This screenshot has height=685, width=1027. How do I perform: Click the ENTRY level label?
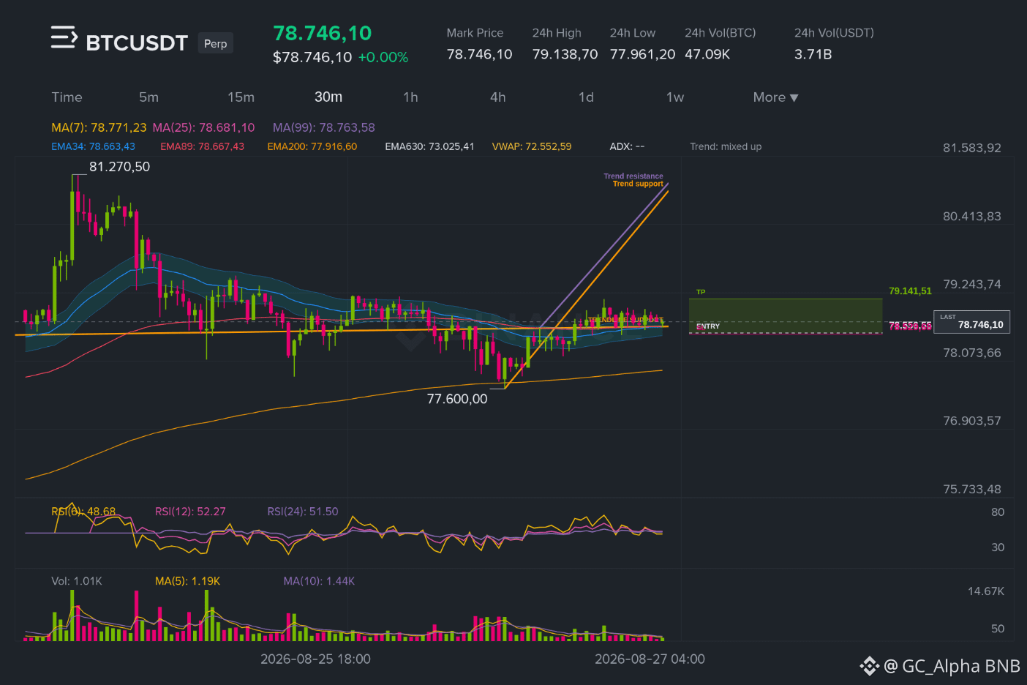(708, 326)
